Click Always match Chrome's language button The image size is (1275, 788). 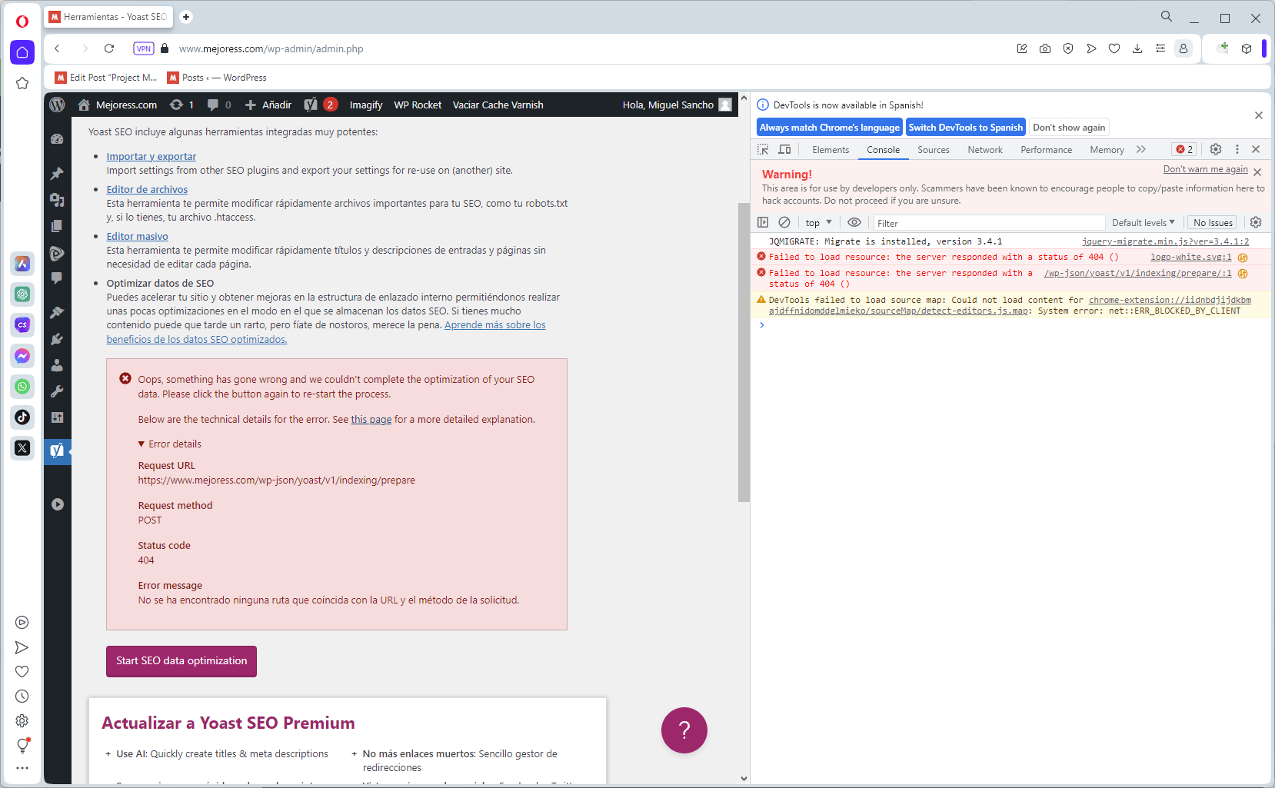(x=829, y=128)
